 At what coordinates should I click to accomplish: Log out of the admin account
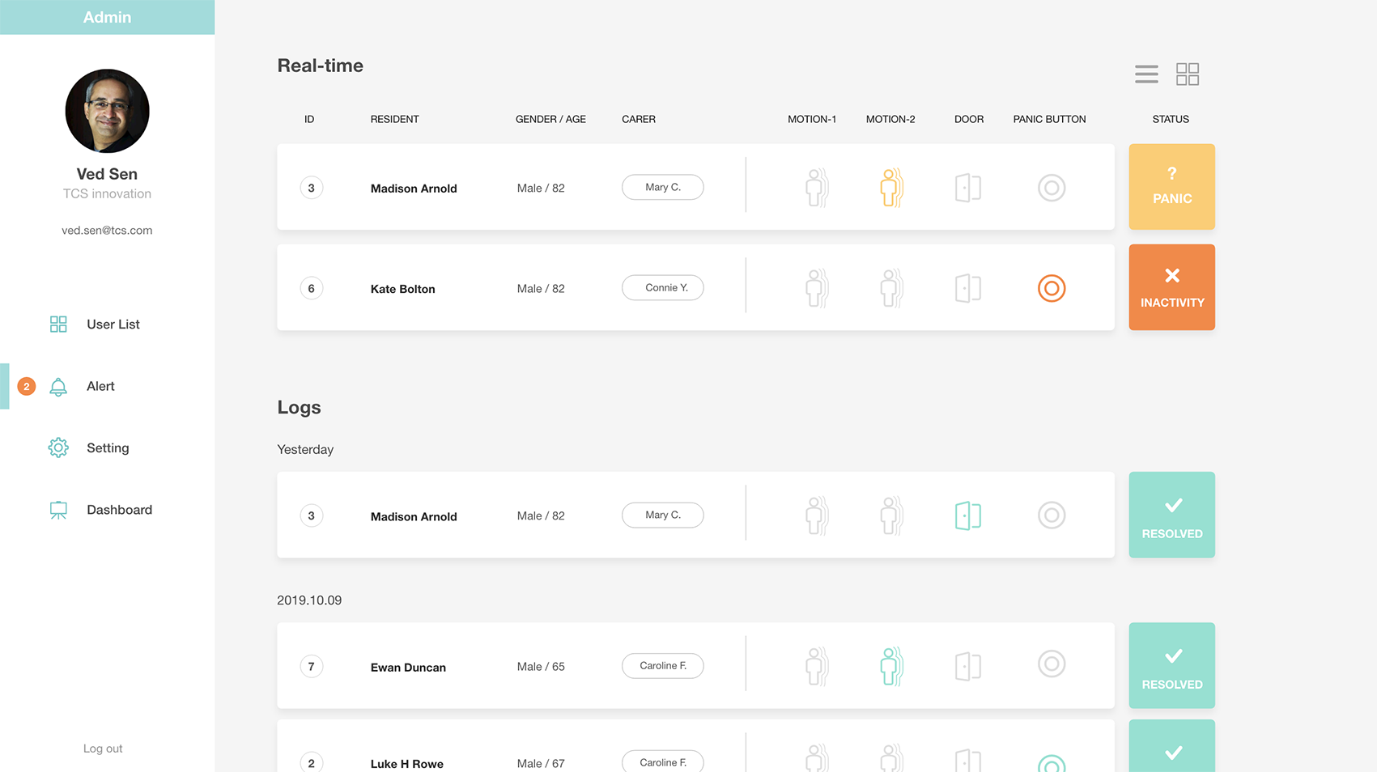pyautogui.click(x=103, y=749)
